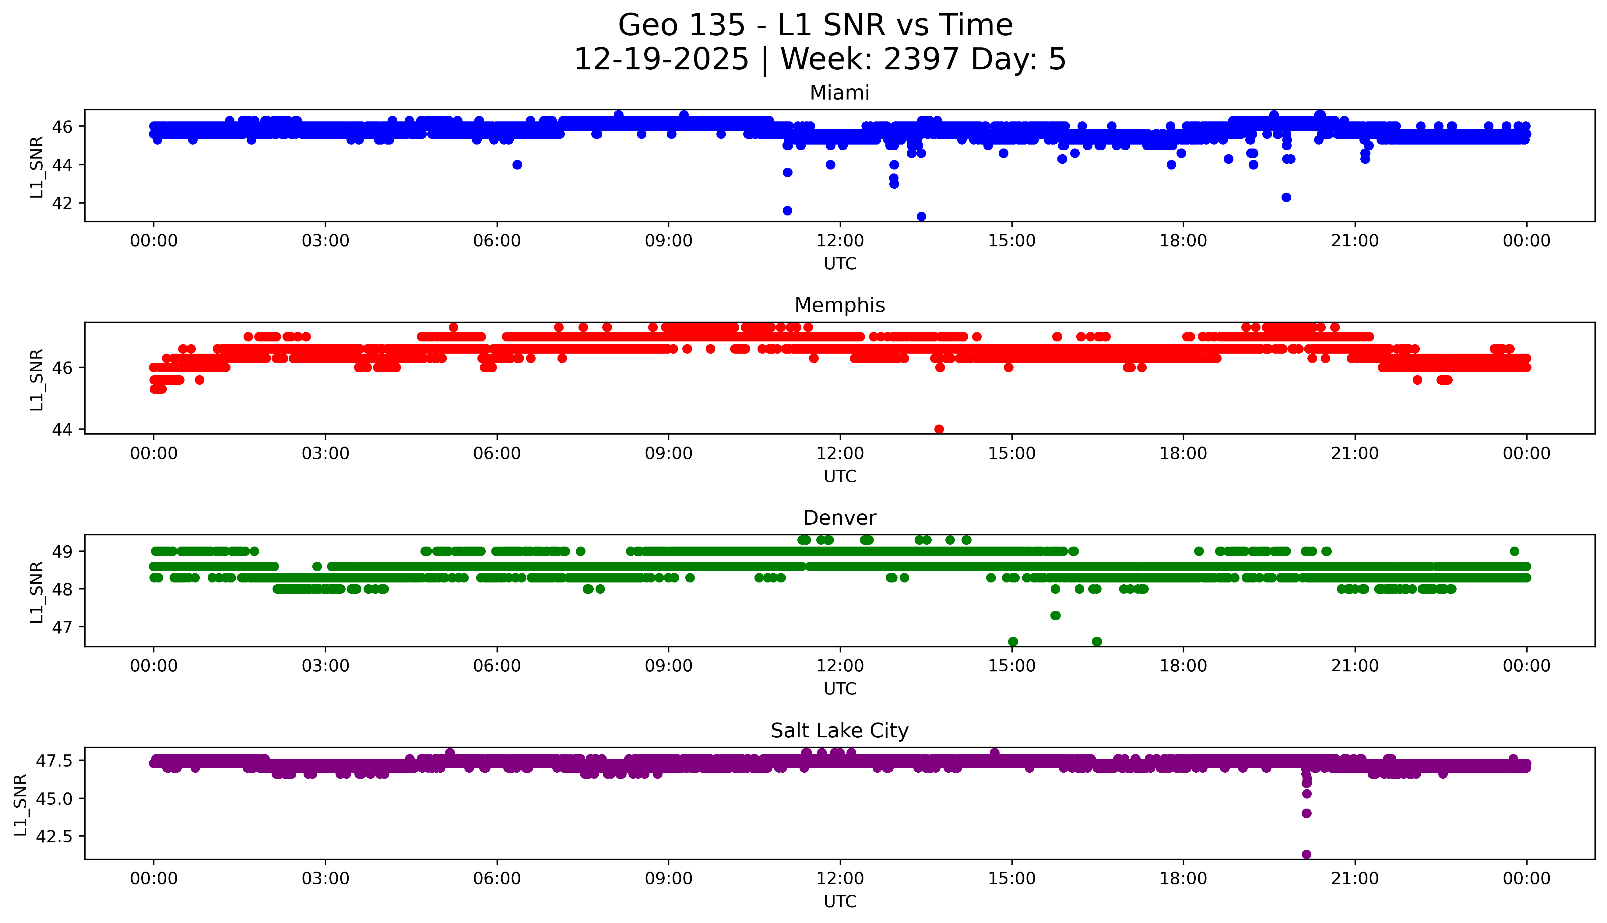Click the lowest blue Miami point after 12:00
This screenshot has width=1607, height=923.
point(921,217)
